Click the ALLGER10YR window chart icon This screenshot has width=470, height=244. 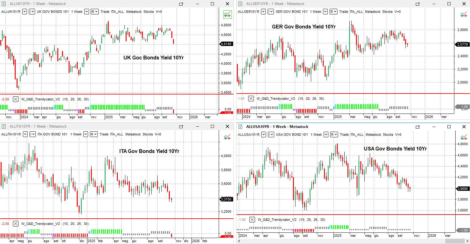click(x=240, y=4)
